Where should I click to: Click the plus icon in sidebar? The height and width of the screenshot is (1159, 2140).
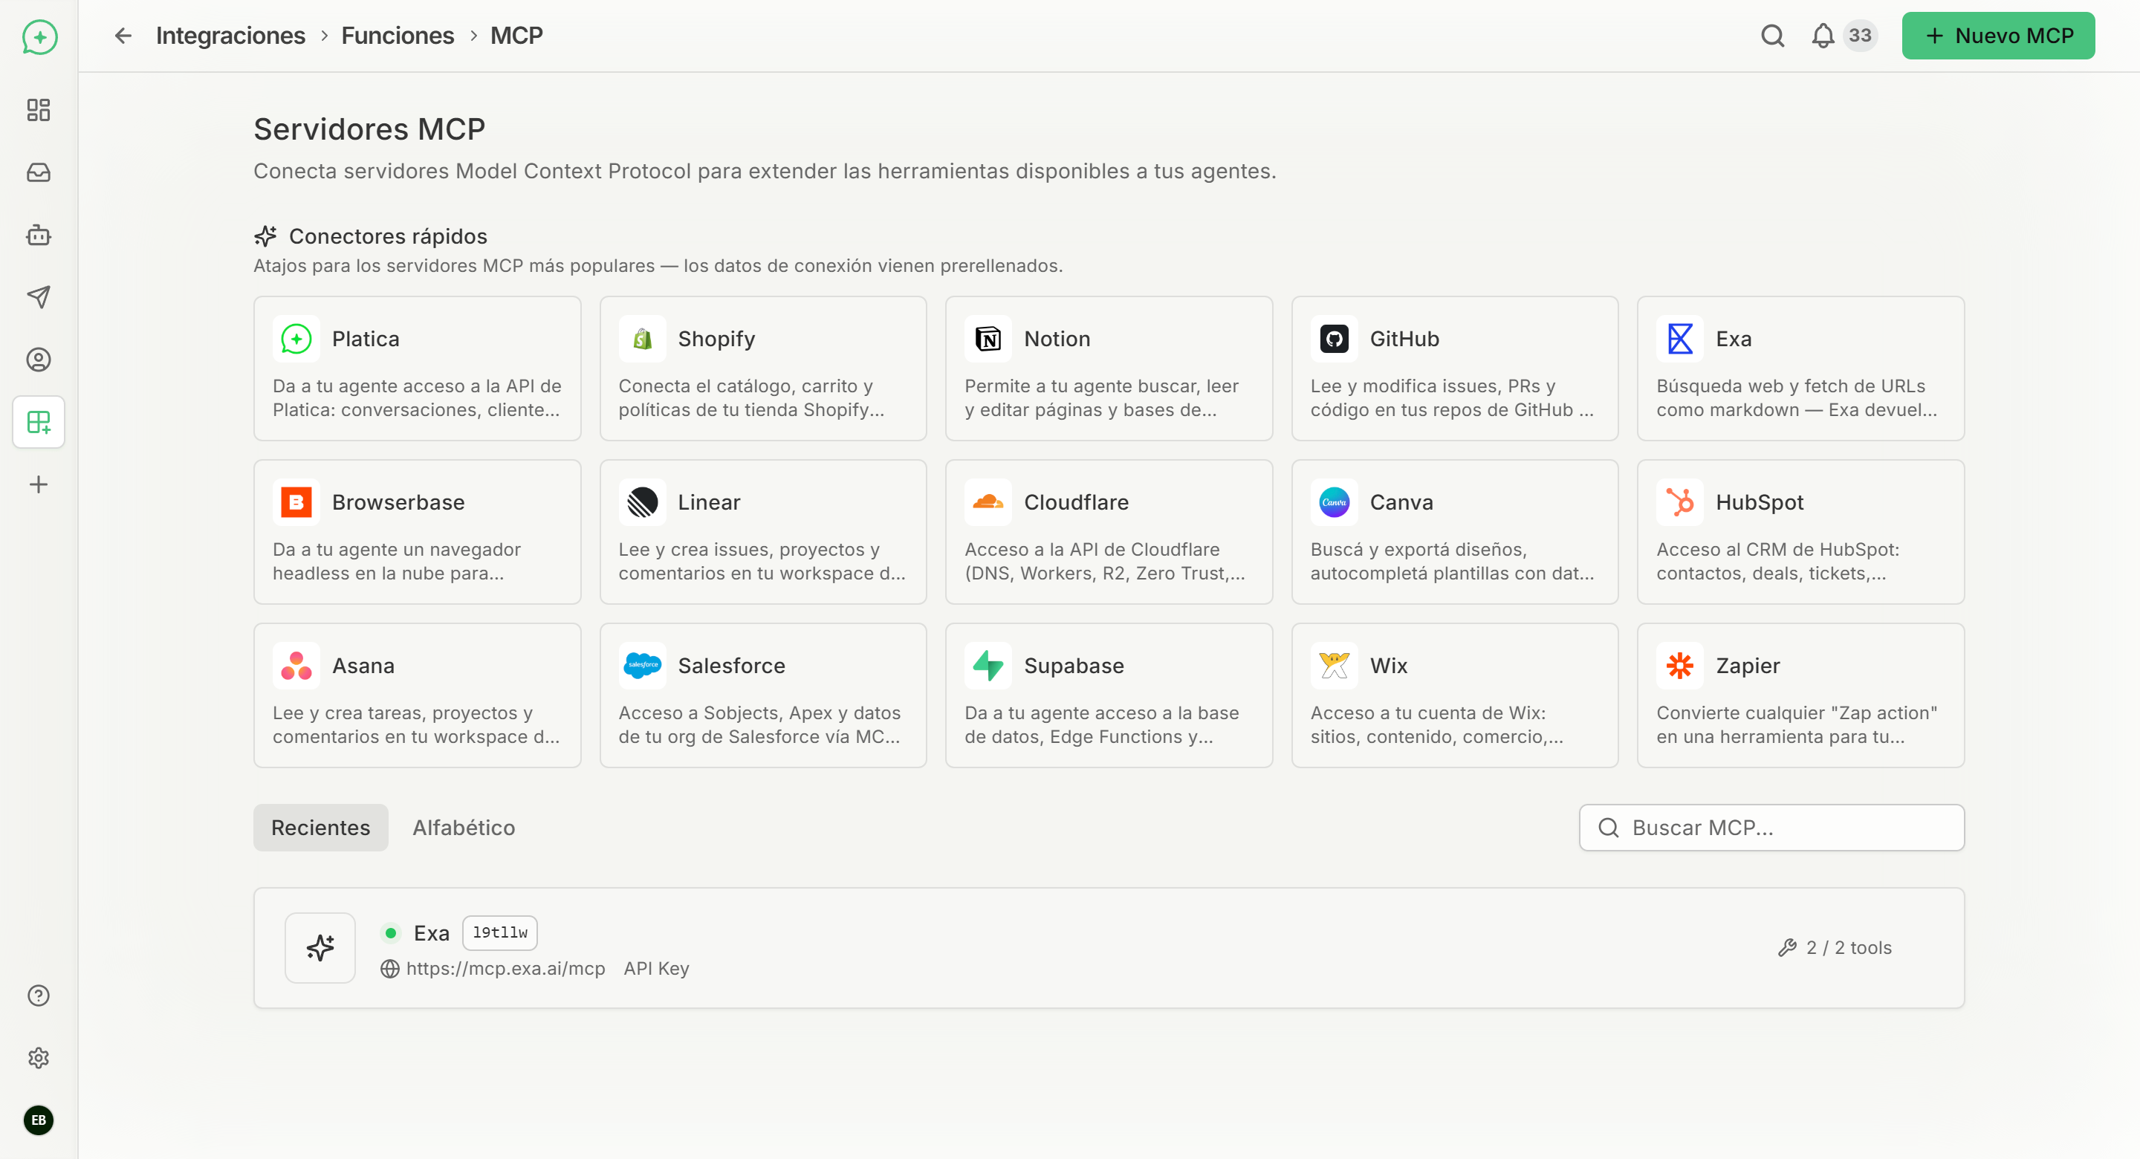tap(38, 484)
